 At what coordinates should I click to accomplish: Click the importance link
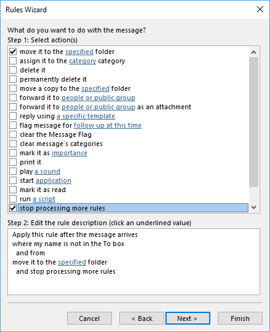(69, 153)
